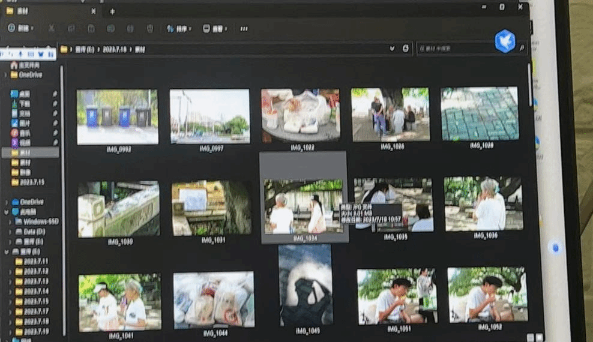Image resolution: width=593 pixels, height=342 pixels.
Task: Click the Delete trash icon in toolbar
Action: [149, 28]
